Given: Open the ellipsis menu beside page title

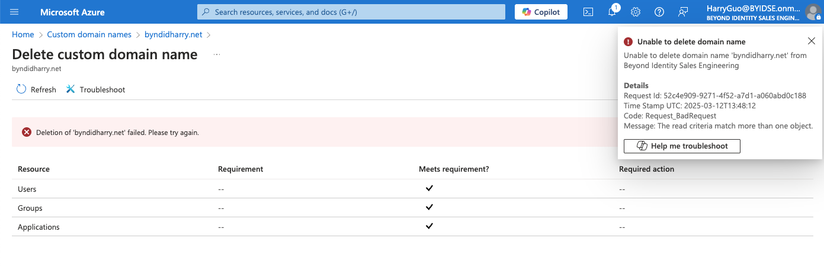Looking at the screenshot, I should [217, 54].
